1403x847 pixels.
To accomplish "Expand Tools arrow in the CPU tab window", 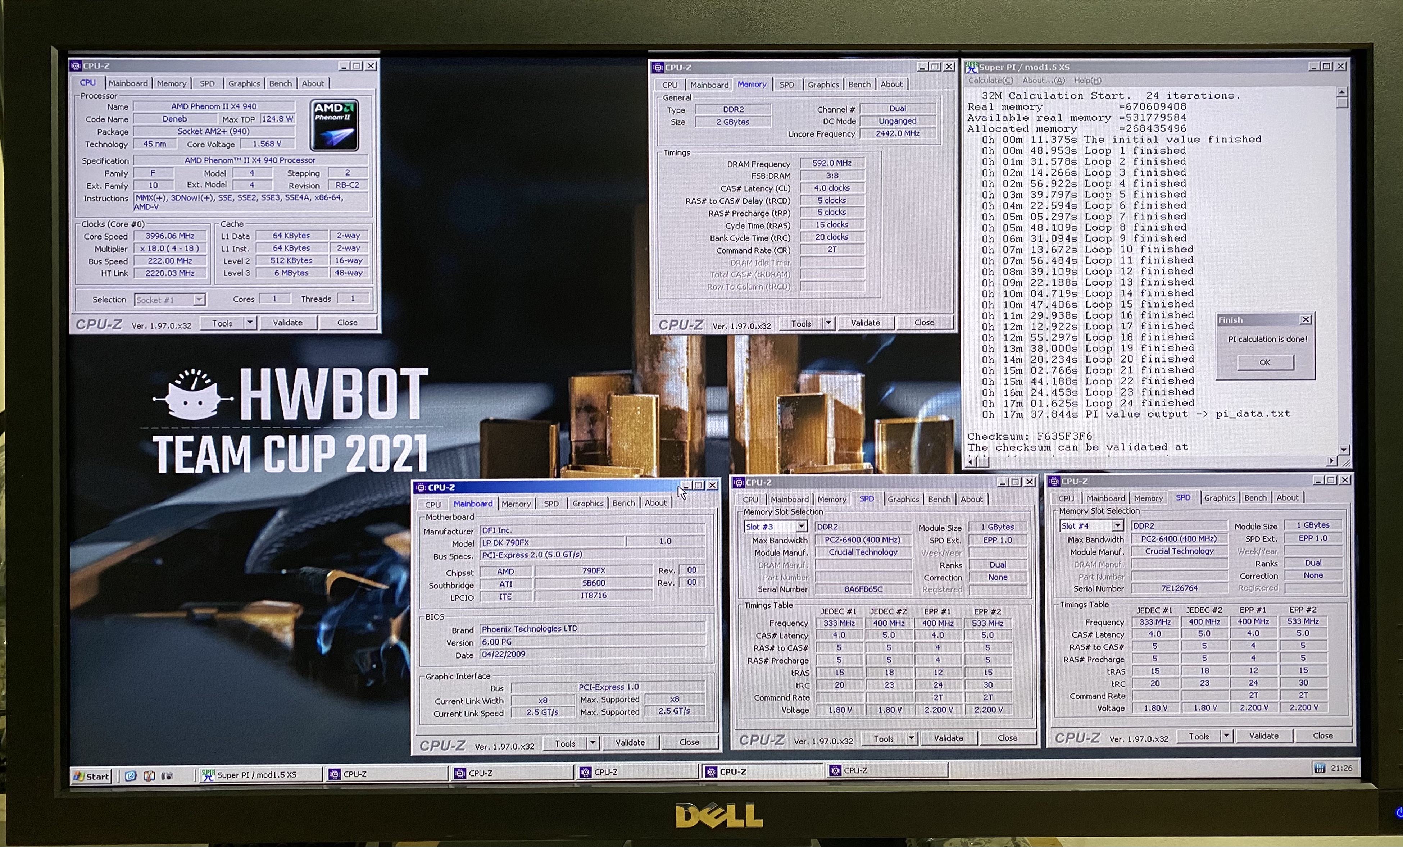I will click(x=250, y=323).
